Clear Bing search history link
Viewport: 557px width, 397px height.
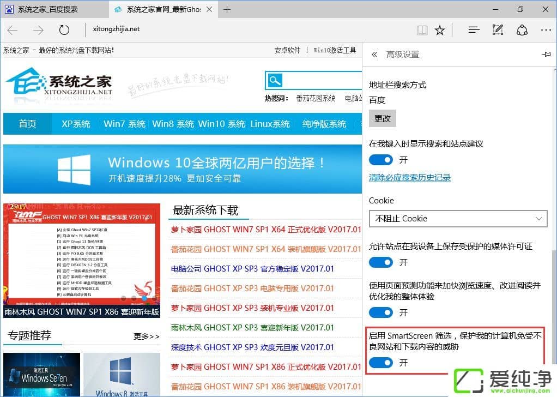pos(409,177)
